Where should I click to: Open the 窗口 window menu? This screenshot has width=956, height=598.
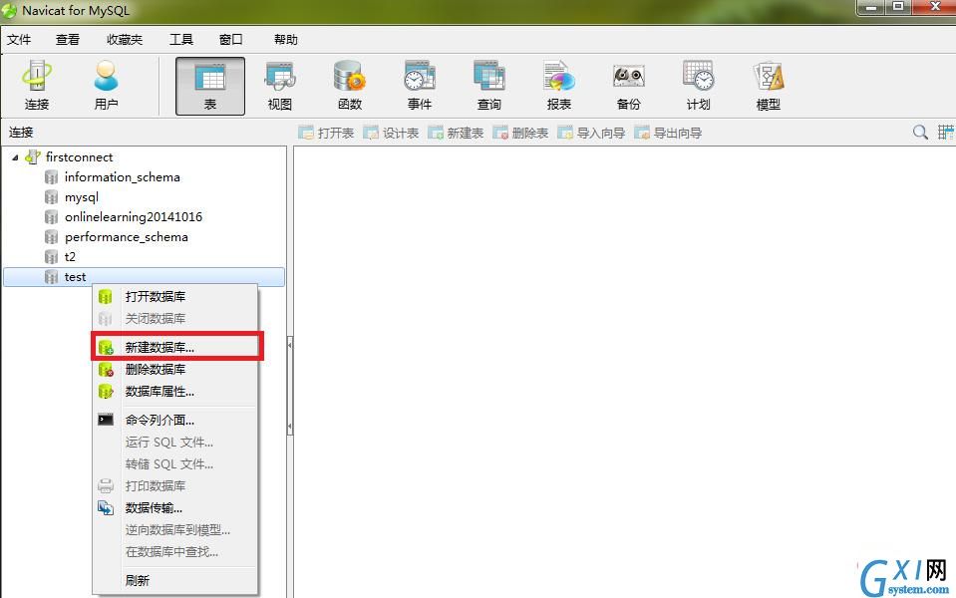[x=231, y=40]
